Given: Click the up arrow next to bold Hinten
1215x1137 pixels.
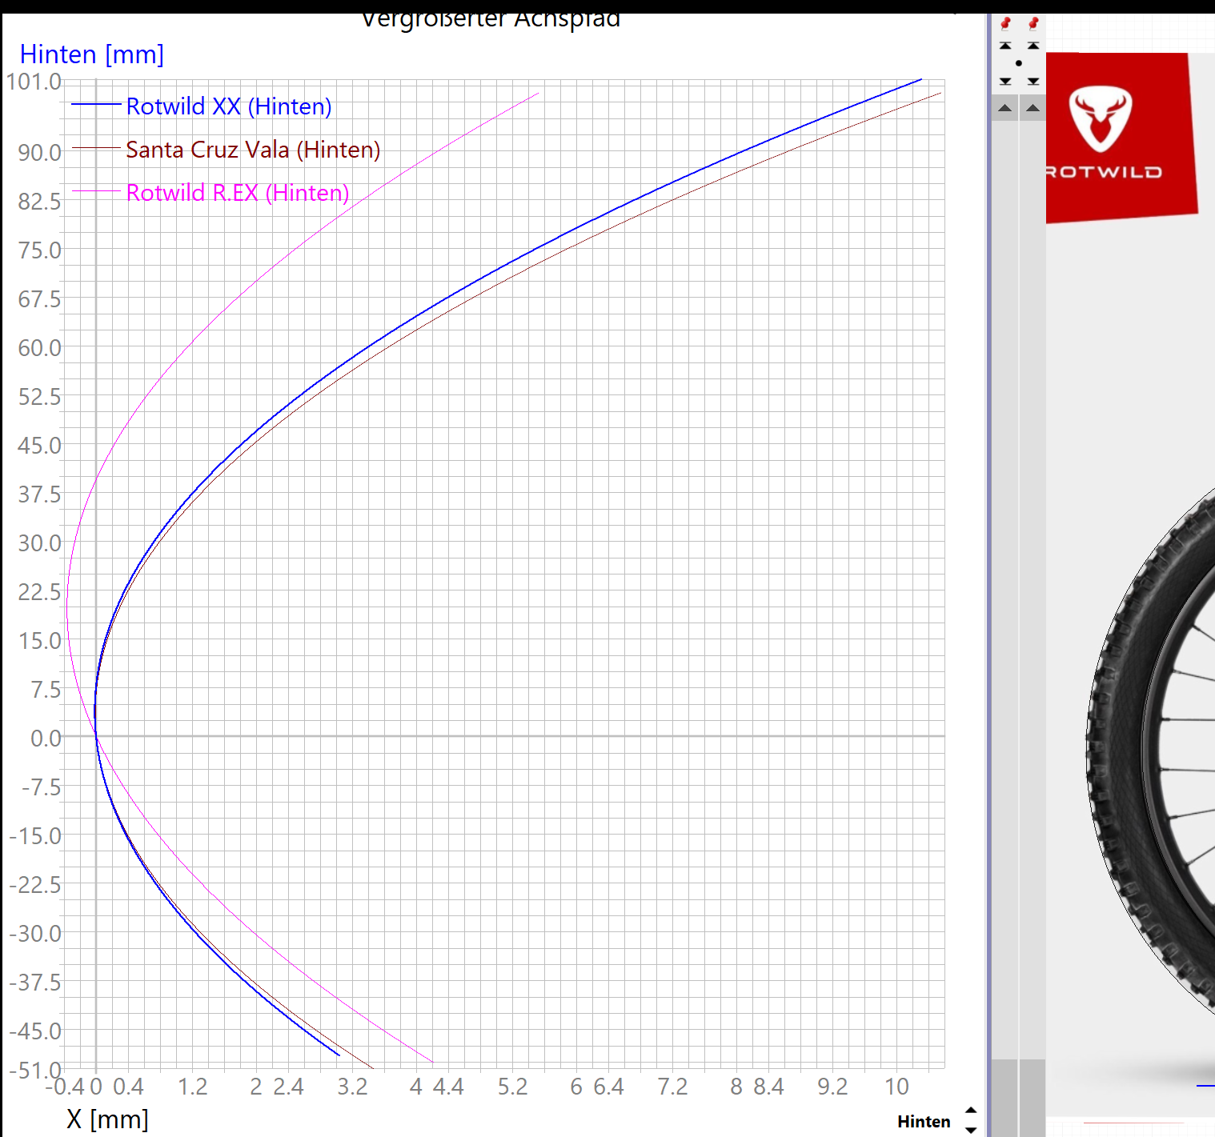Looking at the screenshot, I should 971,1111.
